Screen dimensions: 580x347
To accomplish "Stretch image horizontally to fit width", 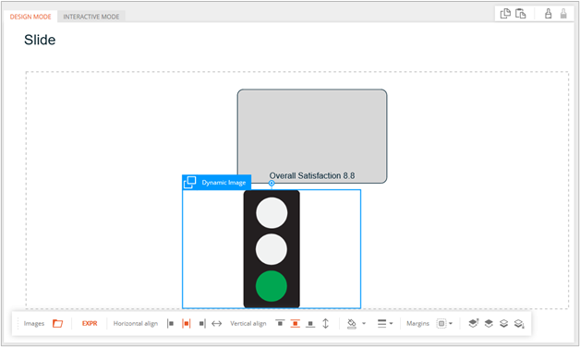I will pyautogui.click(x=216, y=324).
